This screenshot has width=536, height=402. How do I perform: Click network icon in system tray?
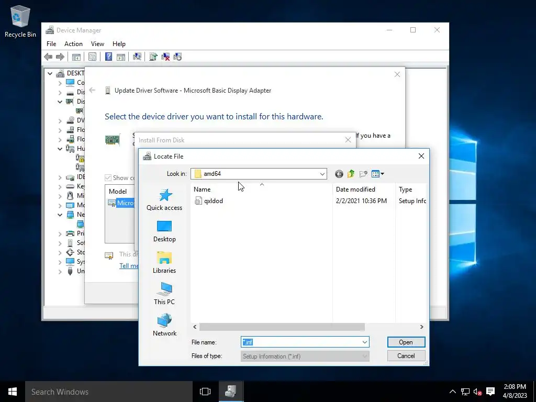tap(465, 392)
